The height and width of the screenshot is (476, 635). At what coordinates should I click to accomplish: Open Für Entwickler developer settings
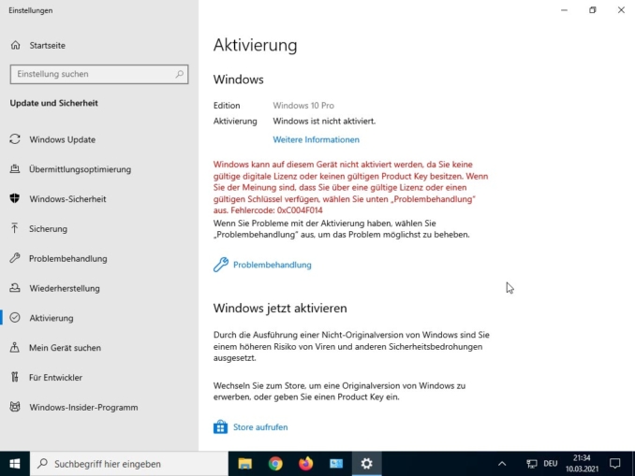point(55,377)
